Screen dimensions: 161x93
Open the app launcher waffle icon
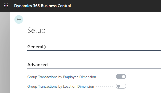6,6
